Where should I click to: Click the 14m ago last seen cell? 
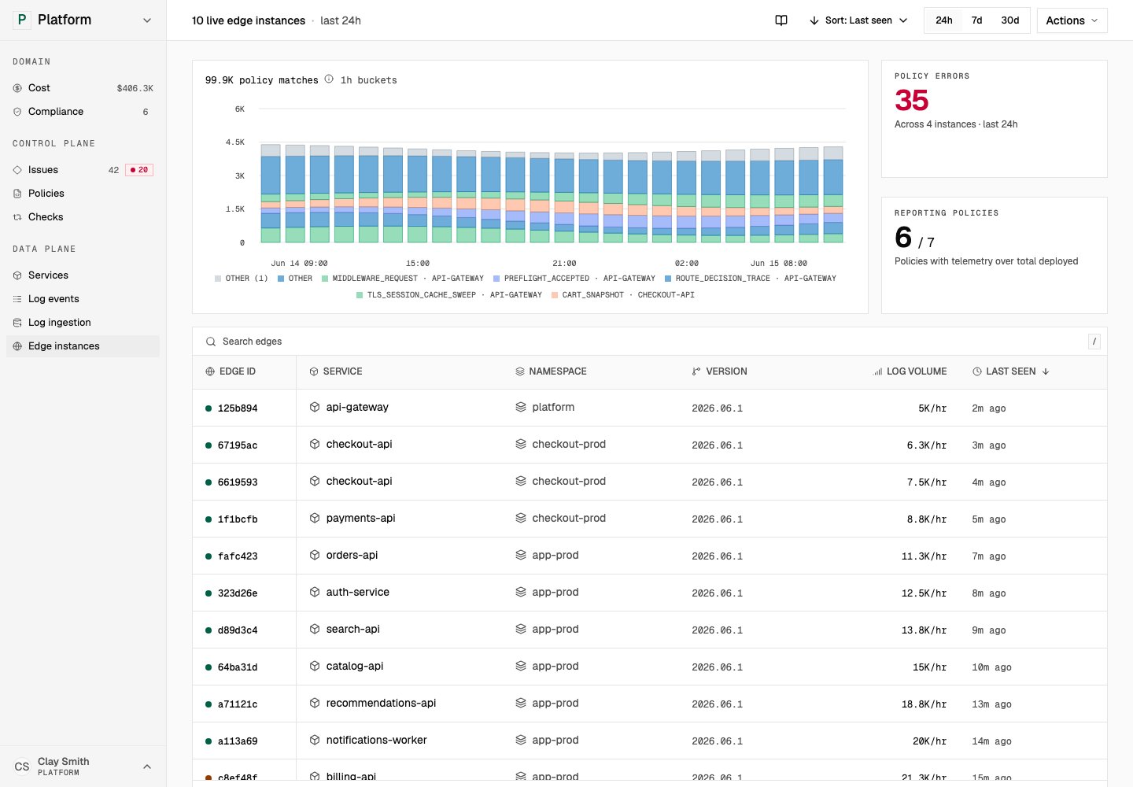(991, 741)
